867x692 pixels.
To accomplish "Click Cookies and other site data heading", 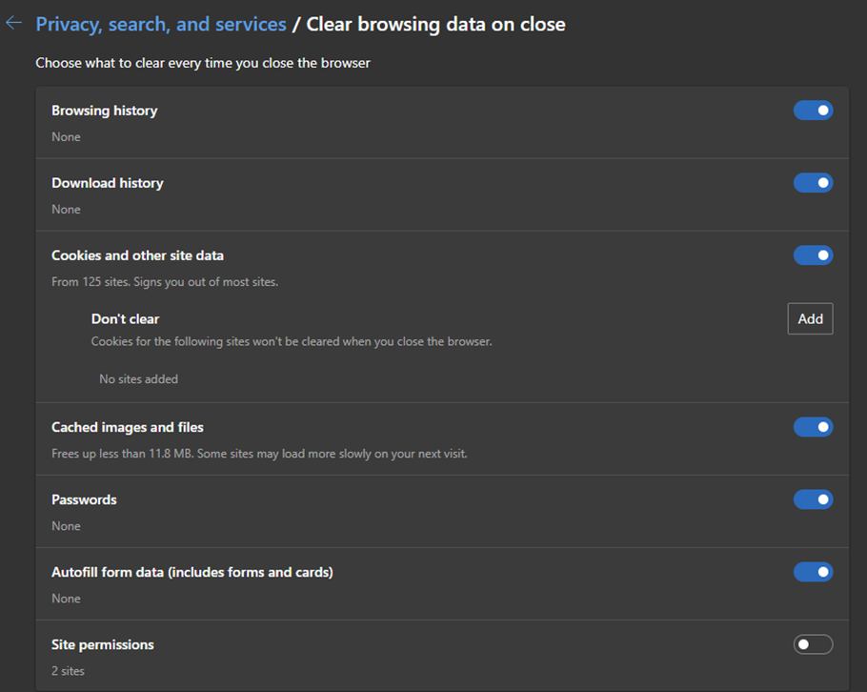I will pos(138,255).
